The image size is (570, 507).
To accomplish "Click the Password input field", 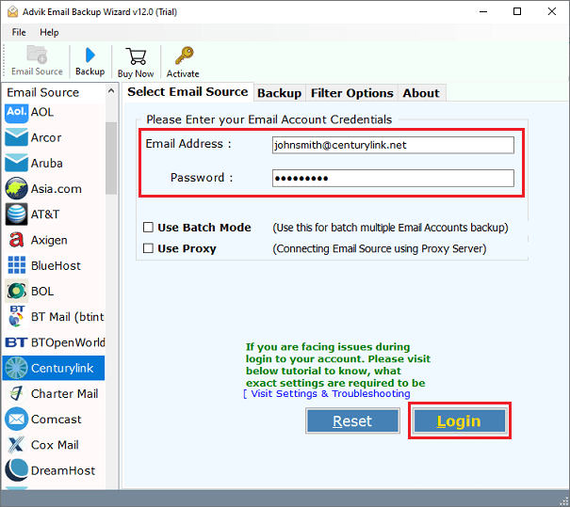I will (x=393, y=178).
